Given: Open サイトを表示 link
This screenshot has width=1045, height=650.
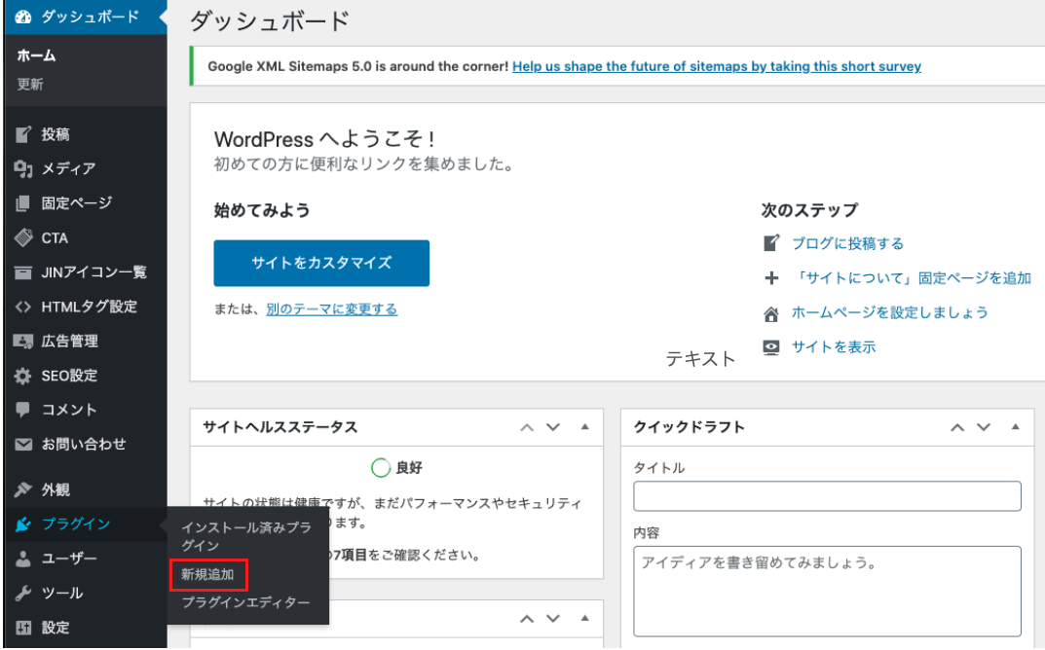Looking at the screenshot, I should (834, 347).
